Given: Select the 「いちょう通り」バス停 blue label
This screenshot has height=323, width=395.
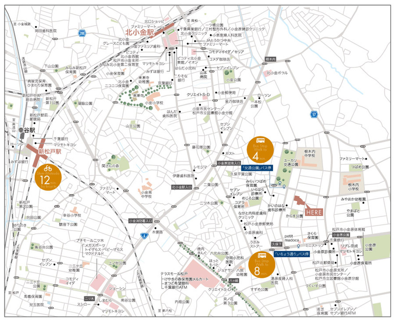Looking at the screenshot, I should [291, 254].
